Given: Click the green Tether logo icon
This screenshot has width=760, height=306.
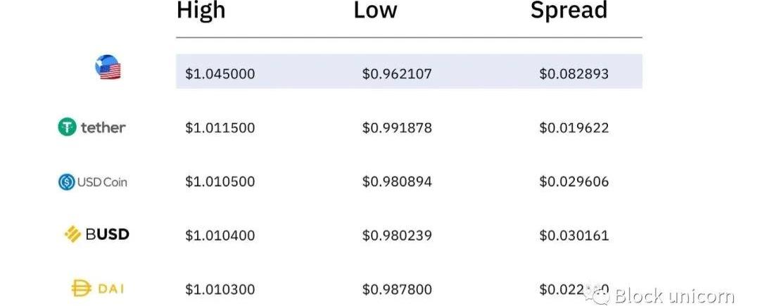Looking at the screenshot, I should (68, 127).
